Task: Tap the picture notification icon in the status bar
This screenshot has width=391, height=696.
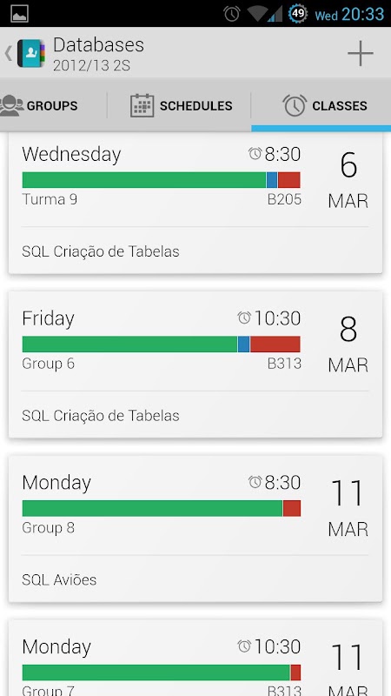Action: pos(19,14)
